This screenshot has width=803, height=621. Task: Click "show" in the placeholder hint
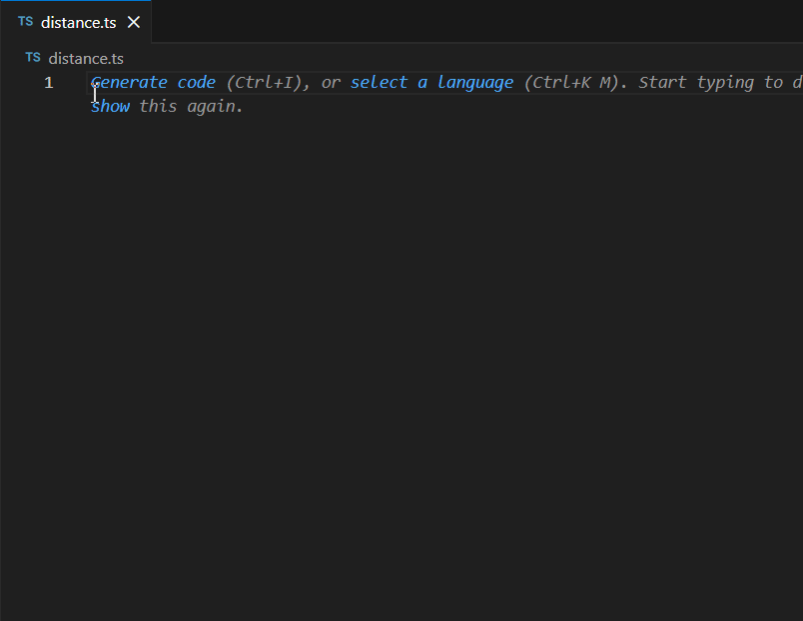(110, 106)
